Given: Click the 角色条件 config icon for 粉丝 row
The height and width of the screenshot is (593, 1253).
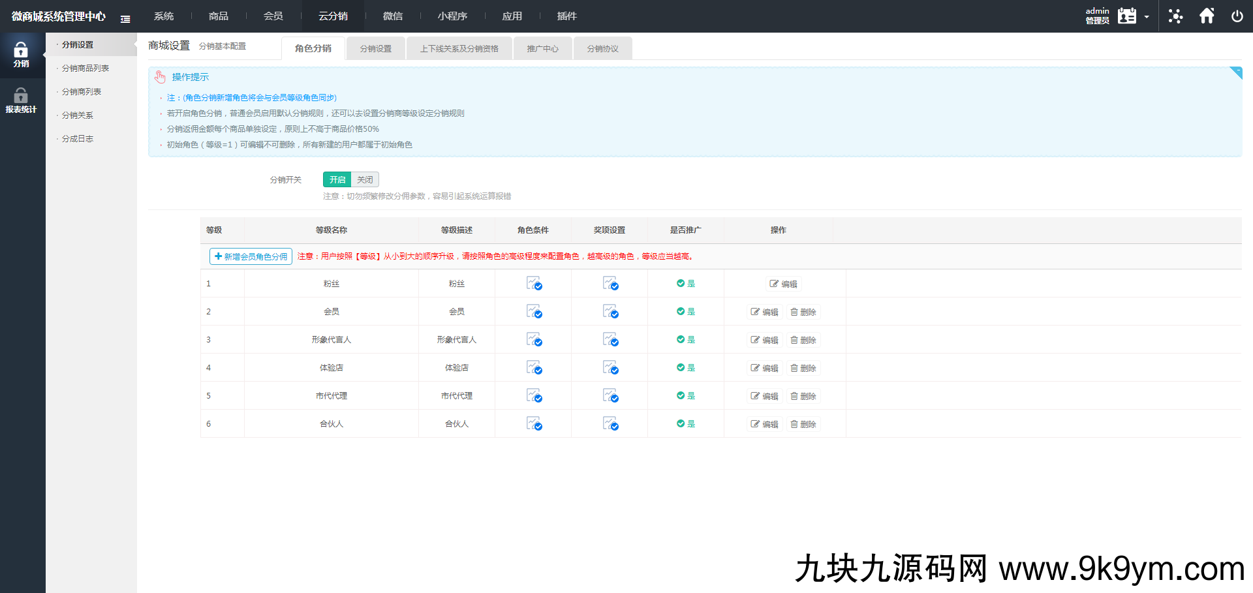Looking at the screenshot, I should coord(533,283).
